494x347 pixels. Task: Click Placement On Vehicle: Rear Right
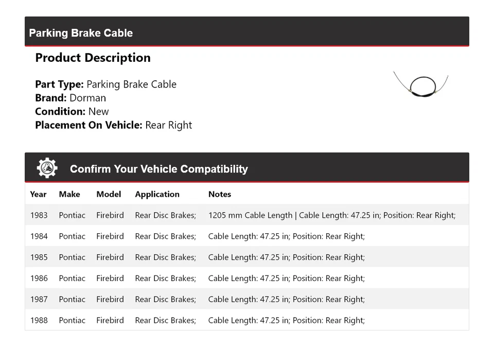(113, 125)
